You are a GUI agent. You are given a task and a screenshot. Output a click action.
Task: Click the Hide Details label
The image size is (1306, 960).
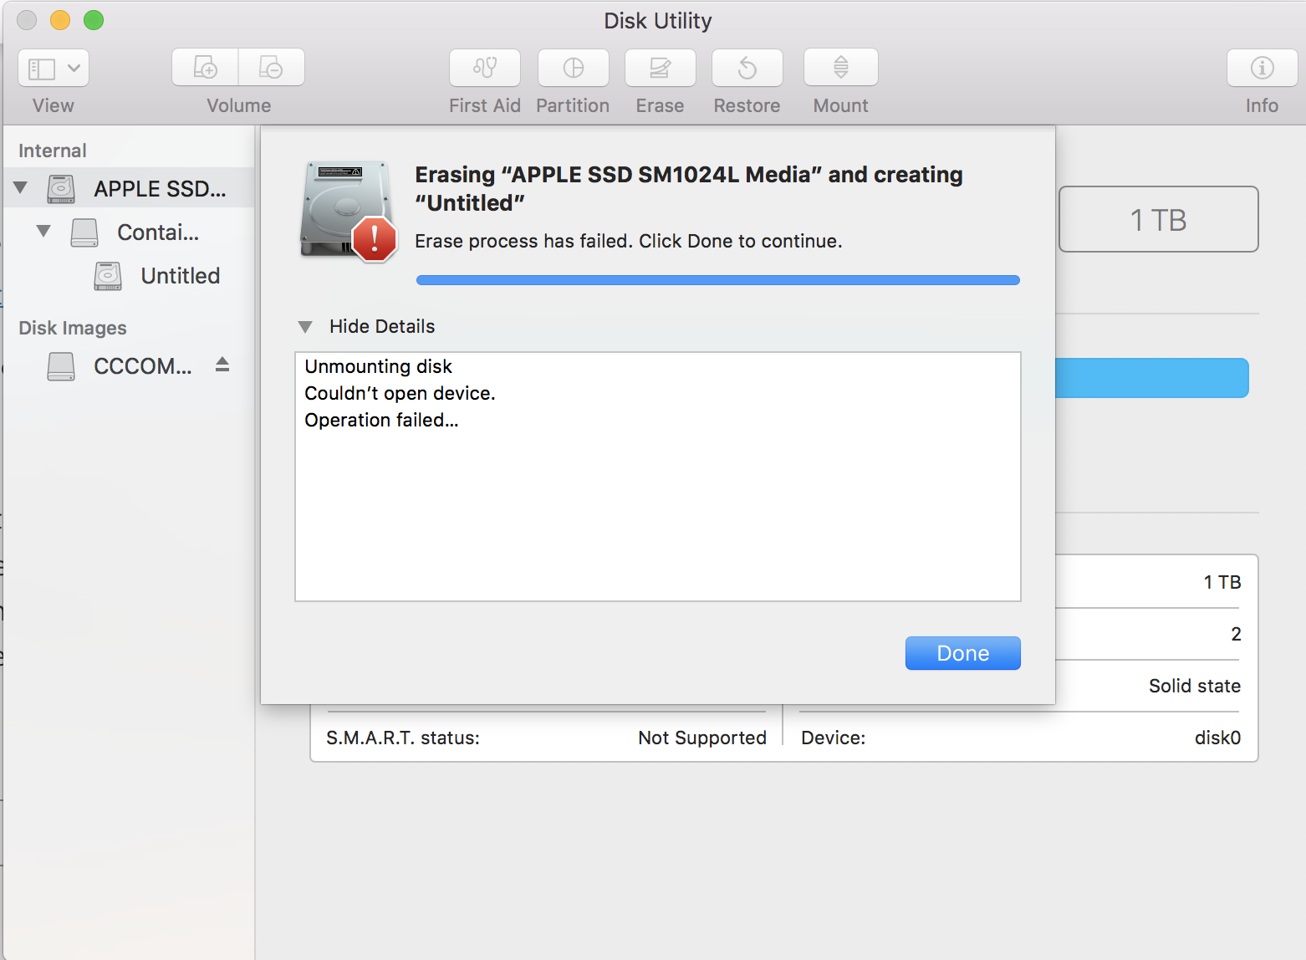(x=382, y=326)
